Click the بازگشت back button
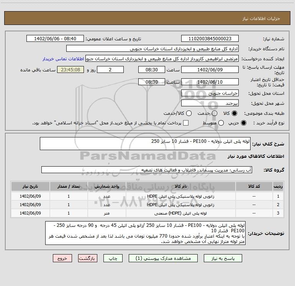 tap(88, 258)
